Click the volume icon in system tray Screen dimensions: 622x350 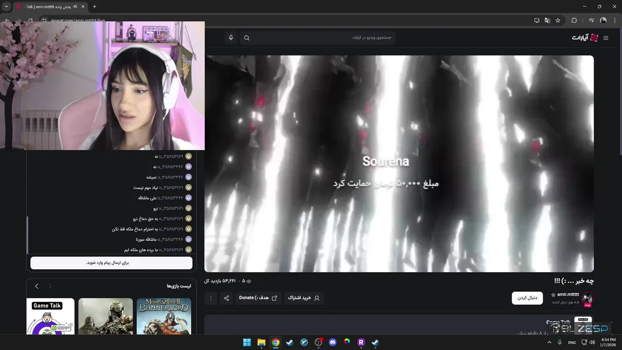click(592, 342)
